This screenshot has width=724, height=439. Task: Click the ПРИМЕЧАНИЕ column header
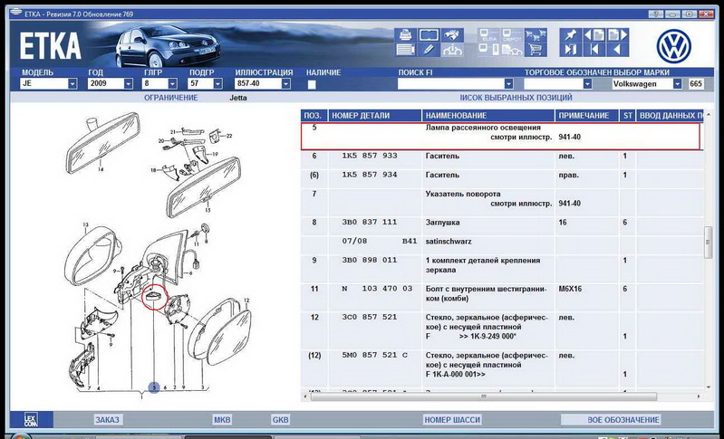[x=587, y=116]
